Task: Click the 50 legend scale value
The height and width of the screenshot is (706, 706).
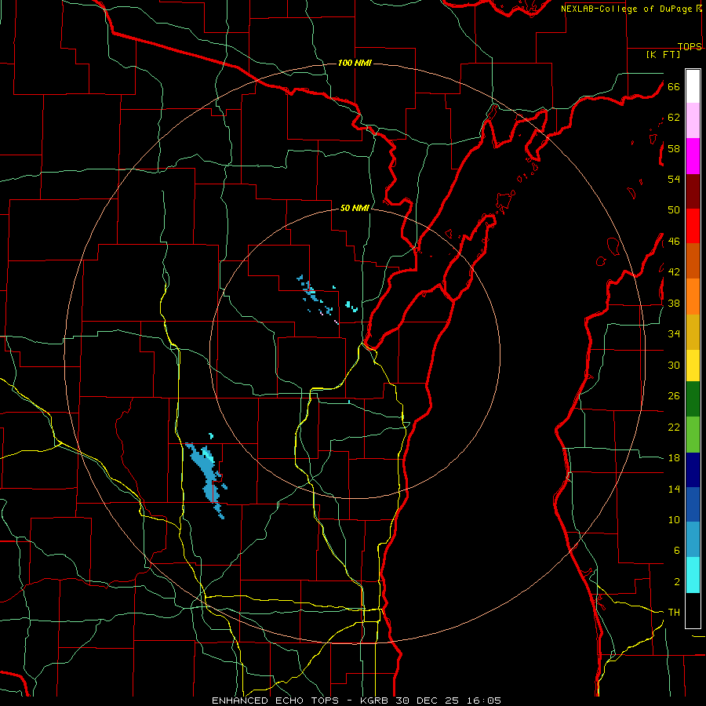Action: 674,210
